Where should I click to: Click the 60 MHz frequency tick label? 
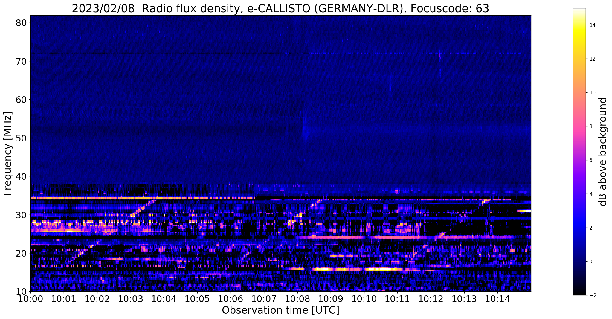(x=22, y=100)
